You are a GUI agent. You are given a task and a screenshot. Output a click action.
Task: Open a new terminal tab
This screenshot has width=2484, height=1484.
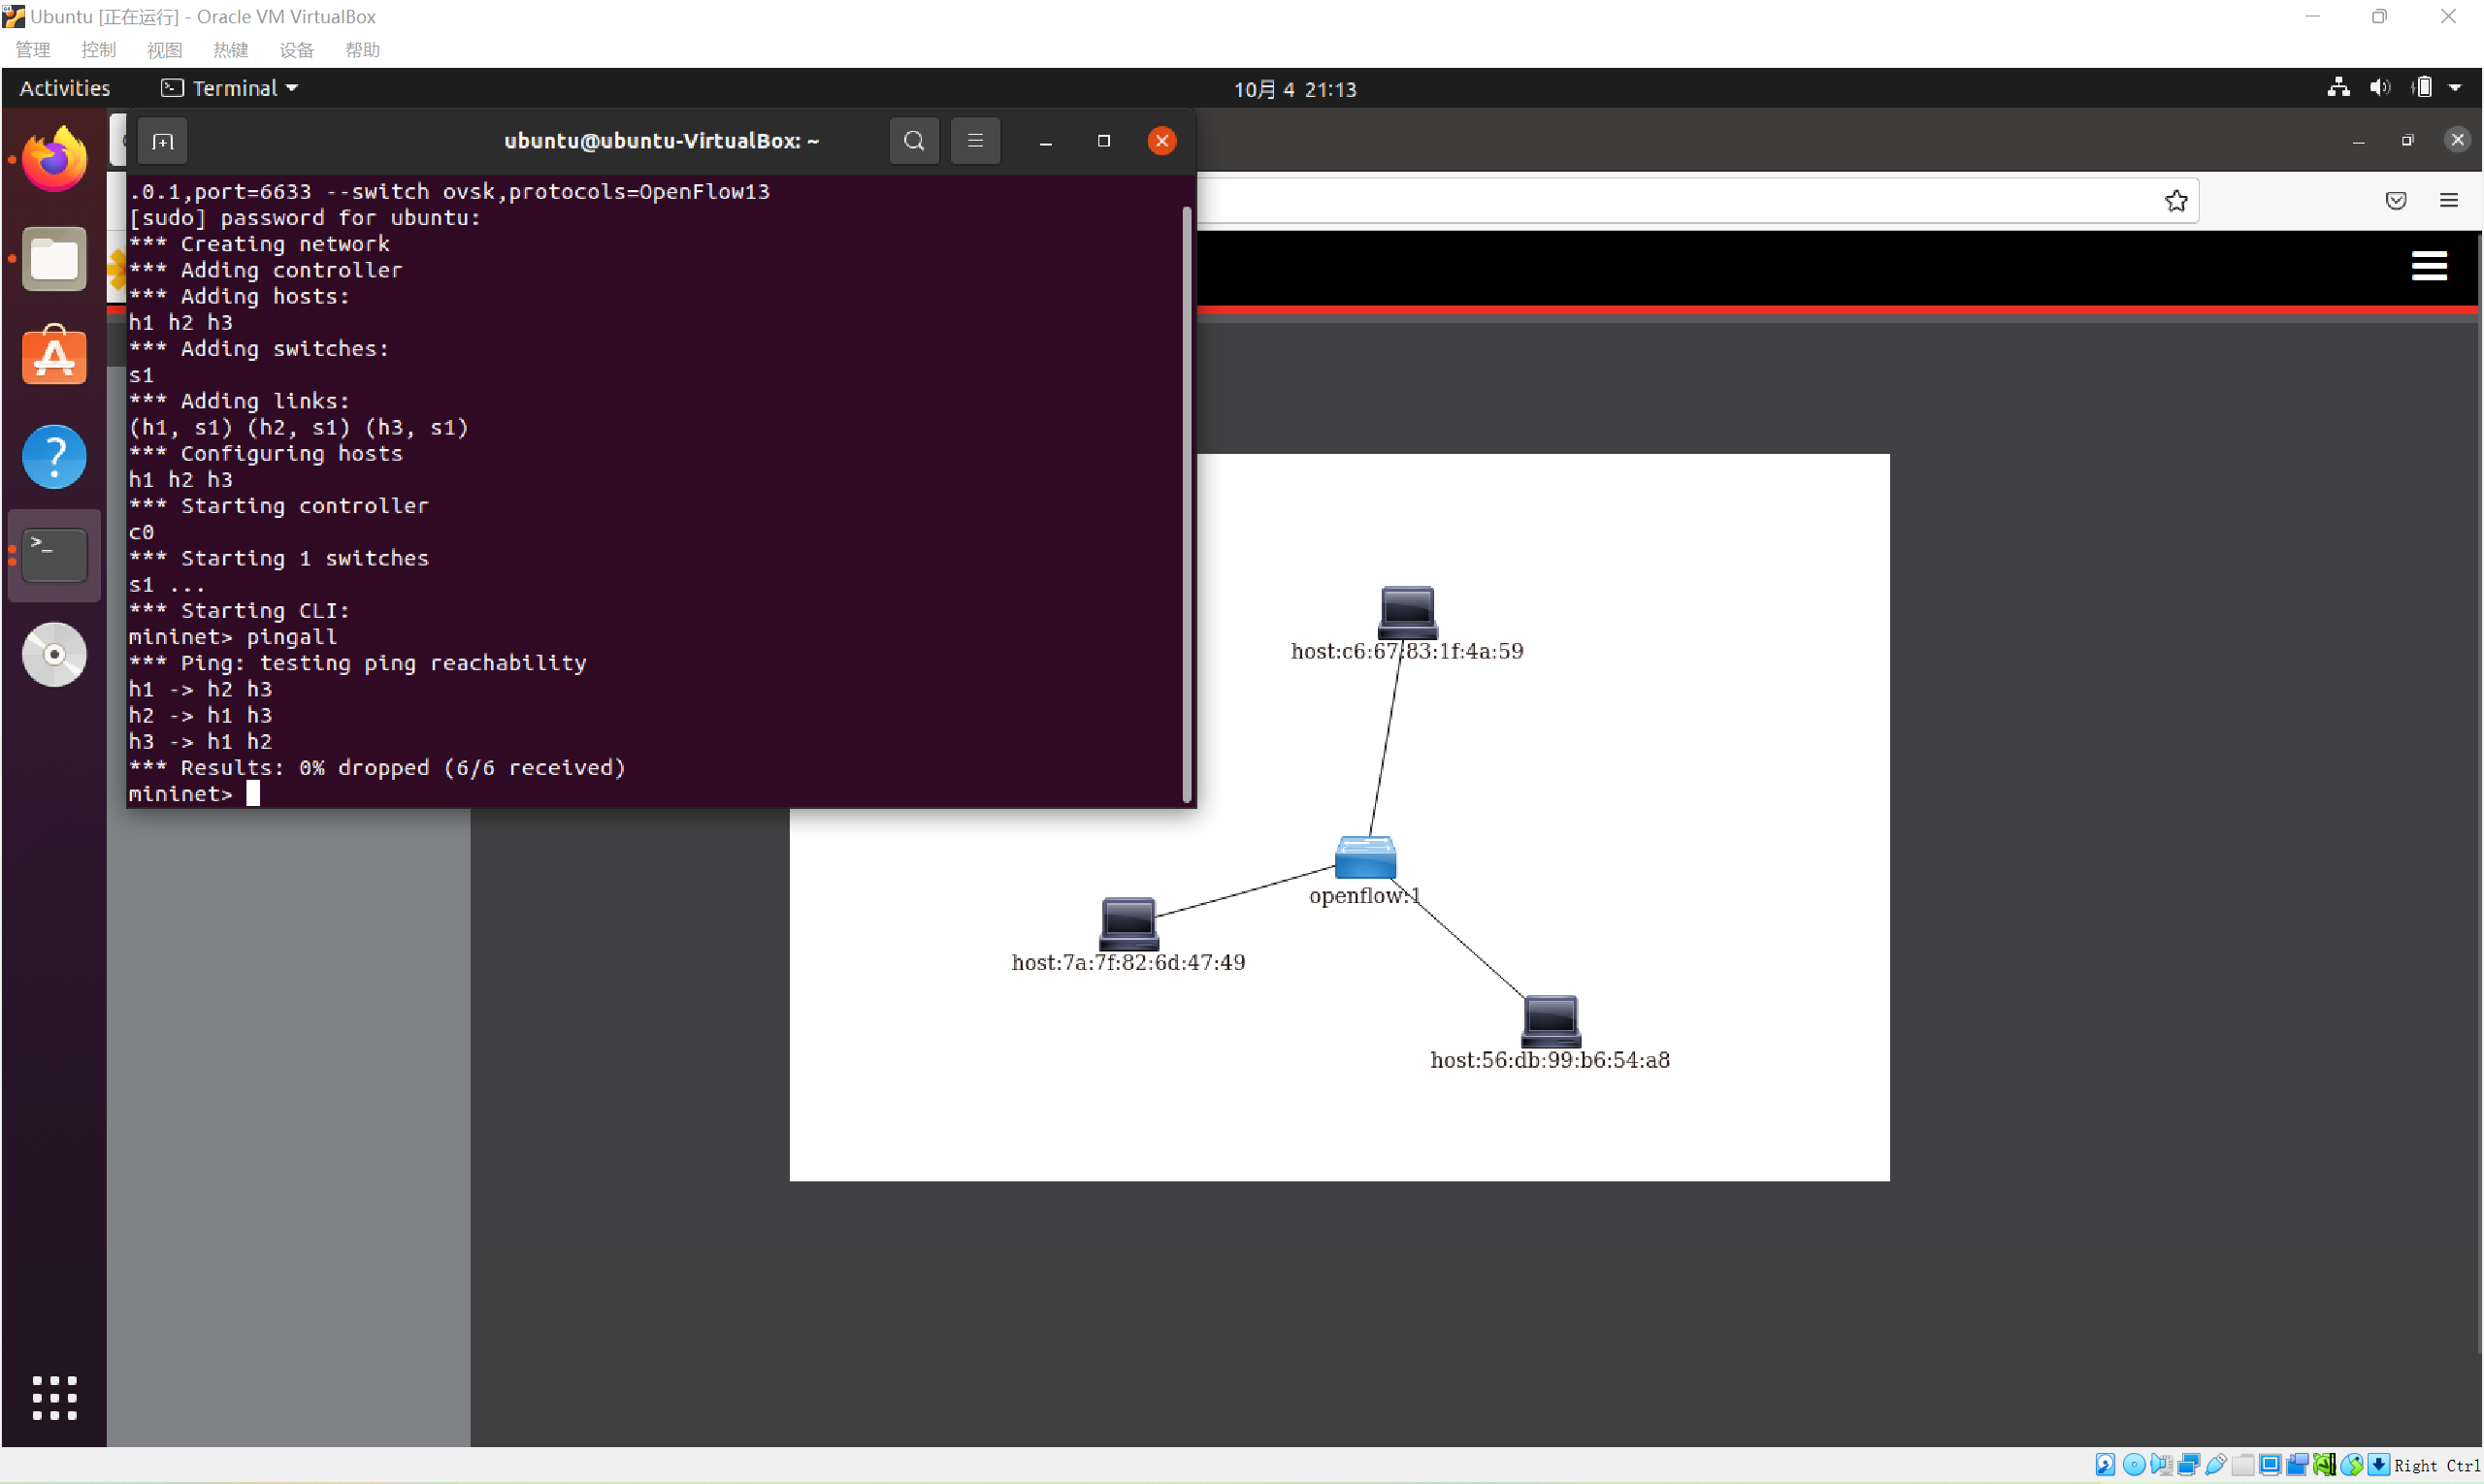(162, 141)
